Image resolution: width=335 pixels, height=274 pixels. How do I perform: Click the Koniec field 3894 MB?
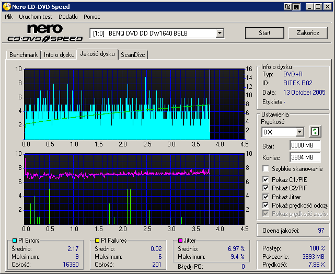tap(305, 157)
